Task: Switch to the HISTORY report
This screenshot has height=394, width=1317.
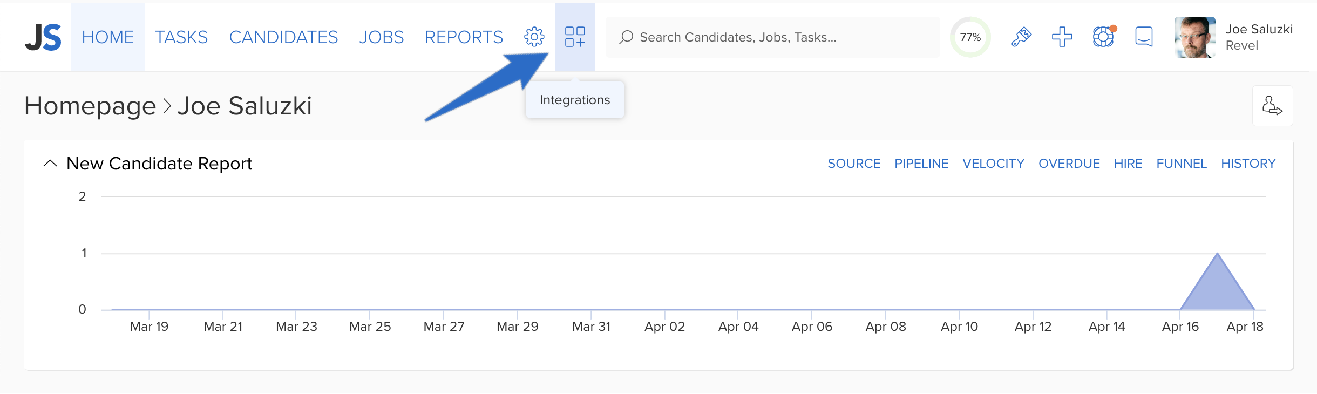Action: point(1248,164)
